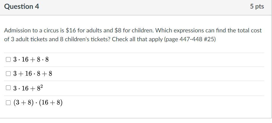
Task: Click the words "Admission to a circus"
Action: point(30,30)
